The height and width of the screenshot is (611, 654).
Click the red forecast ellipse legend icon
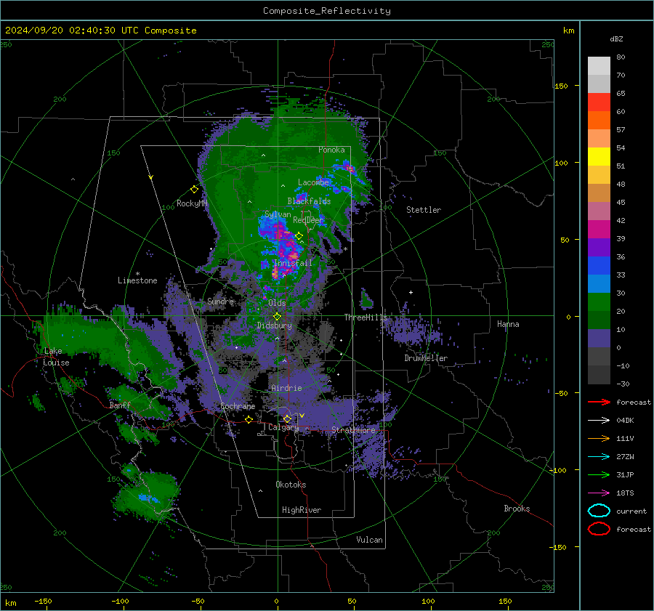(x=599, y=529)
